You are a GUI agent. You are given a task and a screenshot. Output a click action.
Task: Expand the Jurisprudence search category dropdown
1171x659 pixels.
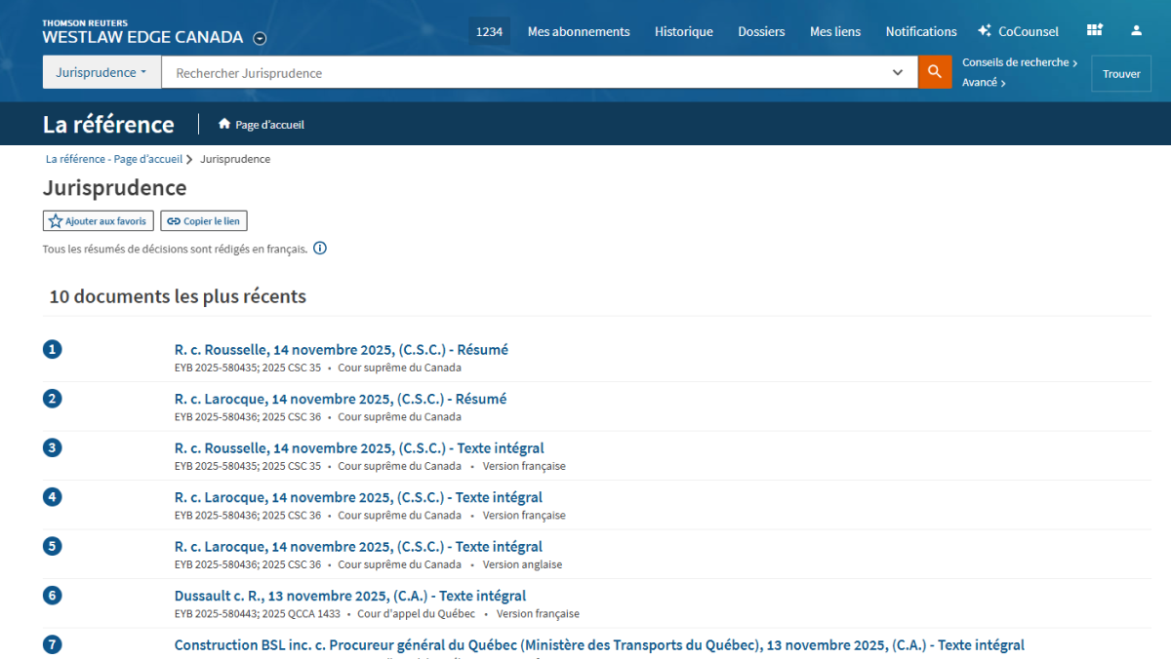[x=101, y=72]
